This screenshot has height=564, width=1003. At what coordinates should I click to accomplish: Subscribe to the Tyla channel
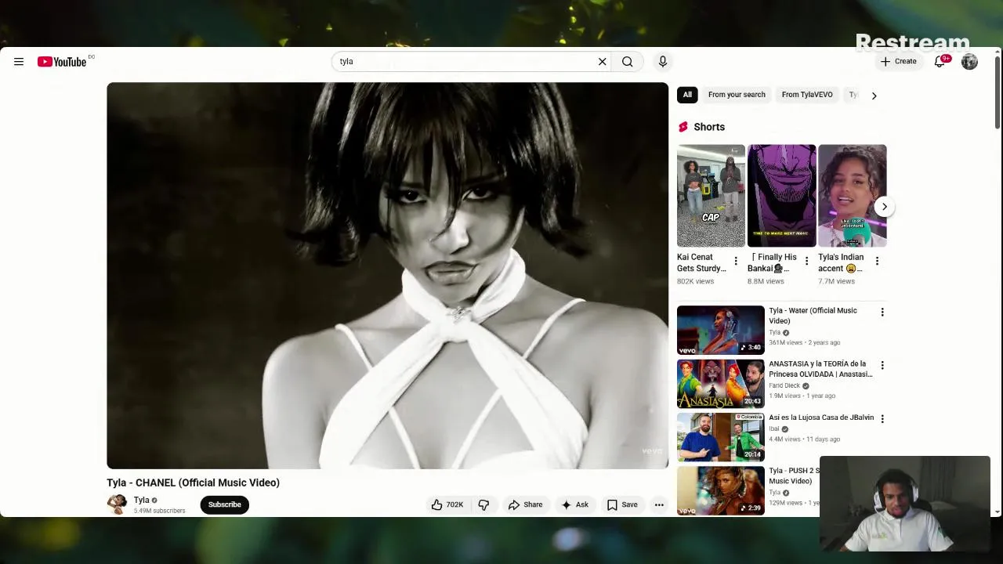225,504
